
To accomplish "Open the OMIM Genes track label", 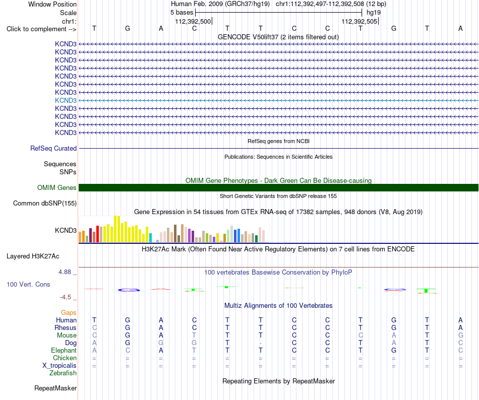I will [57, 187].
